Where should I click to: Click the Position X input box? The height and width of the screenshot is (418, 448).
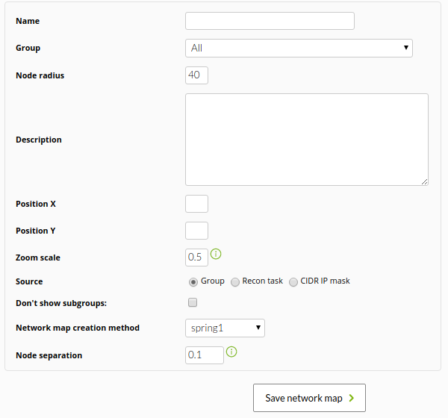(x=196, y=204)
